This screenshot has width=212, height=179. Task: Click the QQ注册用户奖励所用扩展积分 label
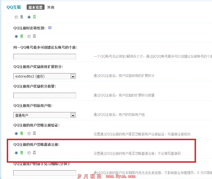pyautogui.click(x=38, y=67)
